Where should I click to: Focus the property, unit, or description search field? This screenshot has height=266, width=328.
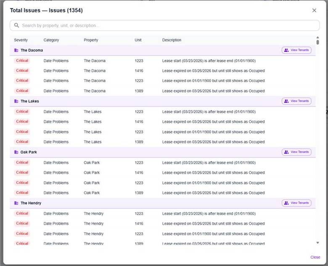click(x=168, y=25)
